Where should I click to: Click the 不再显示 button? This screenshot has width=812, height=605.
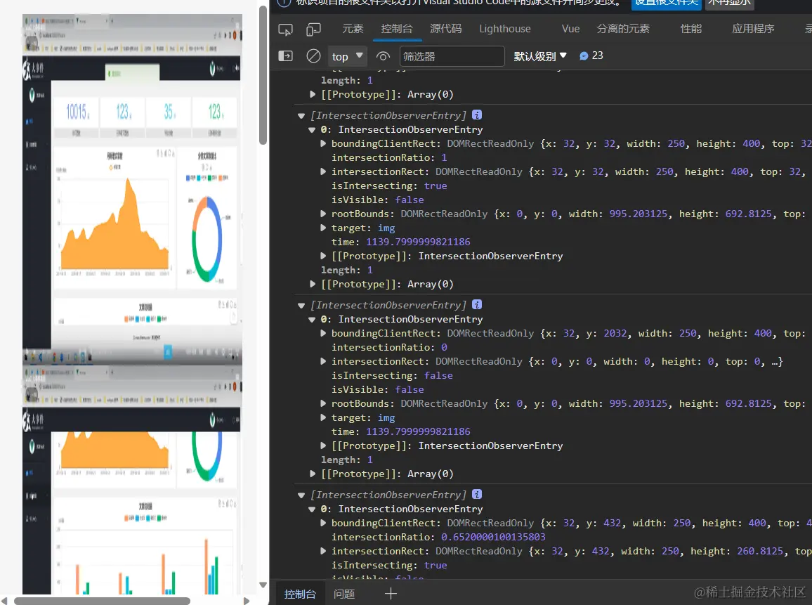click(x=729, y=3)
